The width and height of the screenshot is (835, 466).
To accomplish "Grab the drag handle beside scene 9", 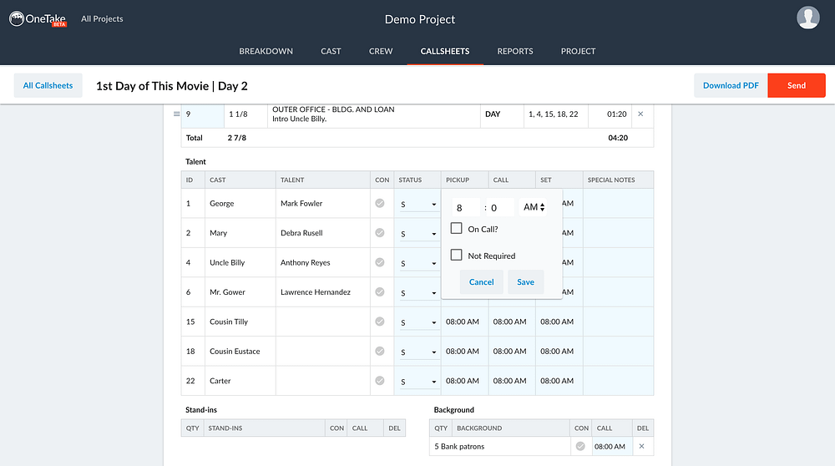I will (176, 114).
